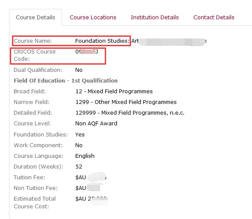Click the Course Name label
This screenshot has height=219, width=252.
tap(33, 41)
